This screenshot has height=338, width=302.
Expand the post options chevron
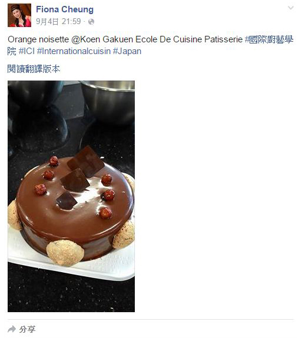point(291,8)
